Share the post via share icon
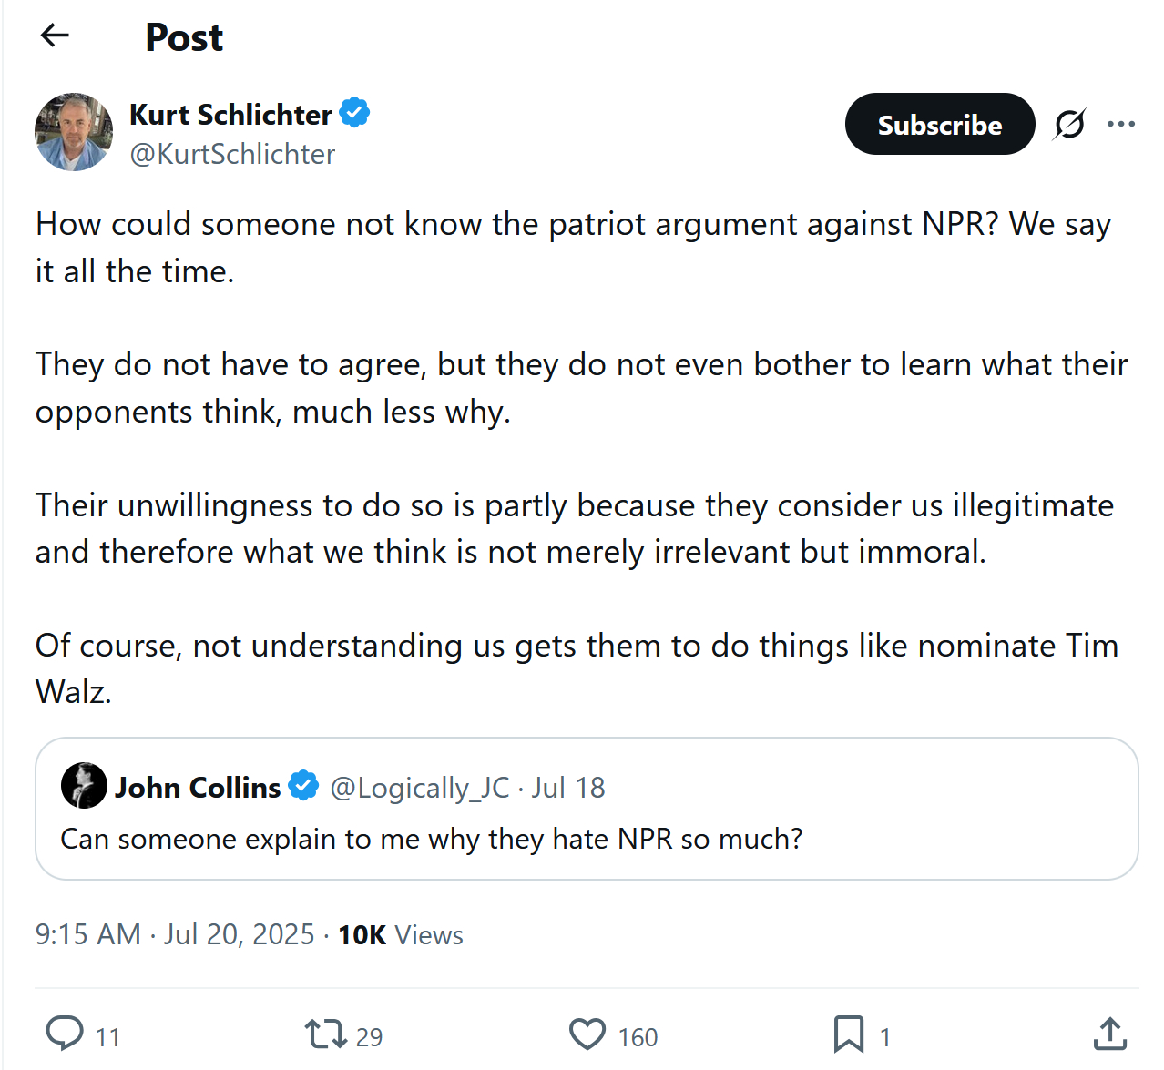 point(1109,1034)
